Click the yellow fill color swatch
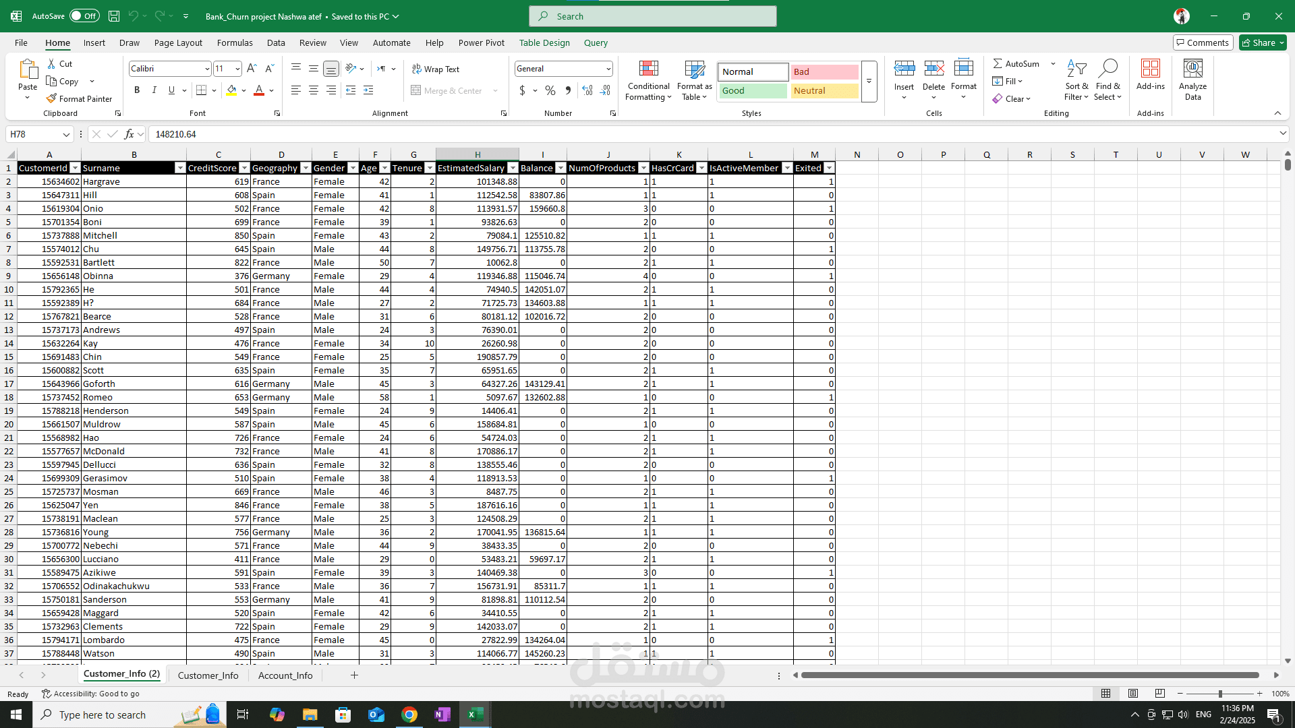 231,90
